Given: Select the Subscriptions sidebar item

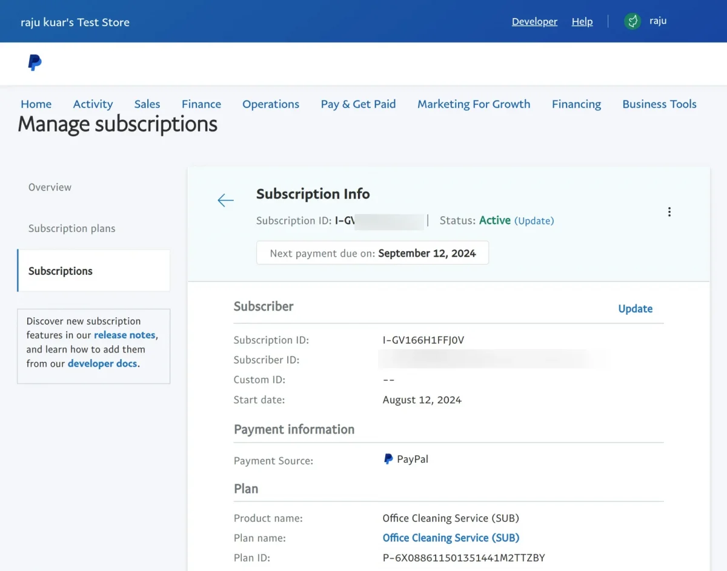Looking at the screenshot, I should (61, 271).
